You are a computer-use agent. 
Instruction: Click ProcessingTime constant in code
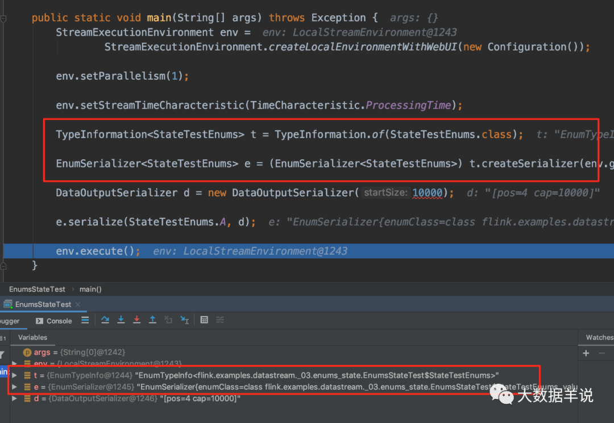pyautogui.click(x=408, y=105)
